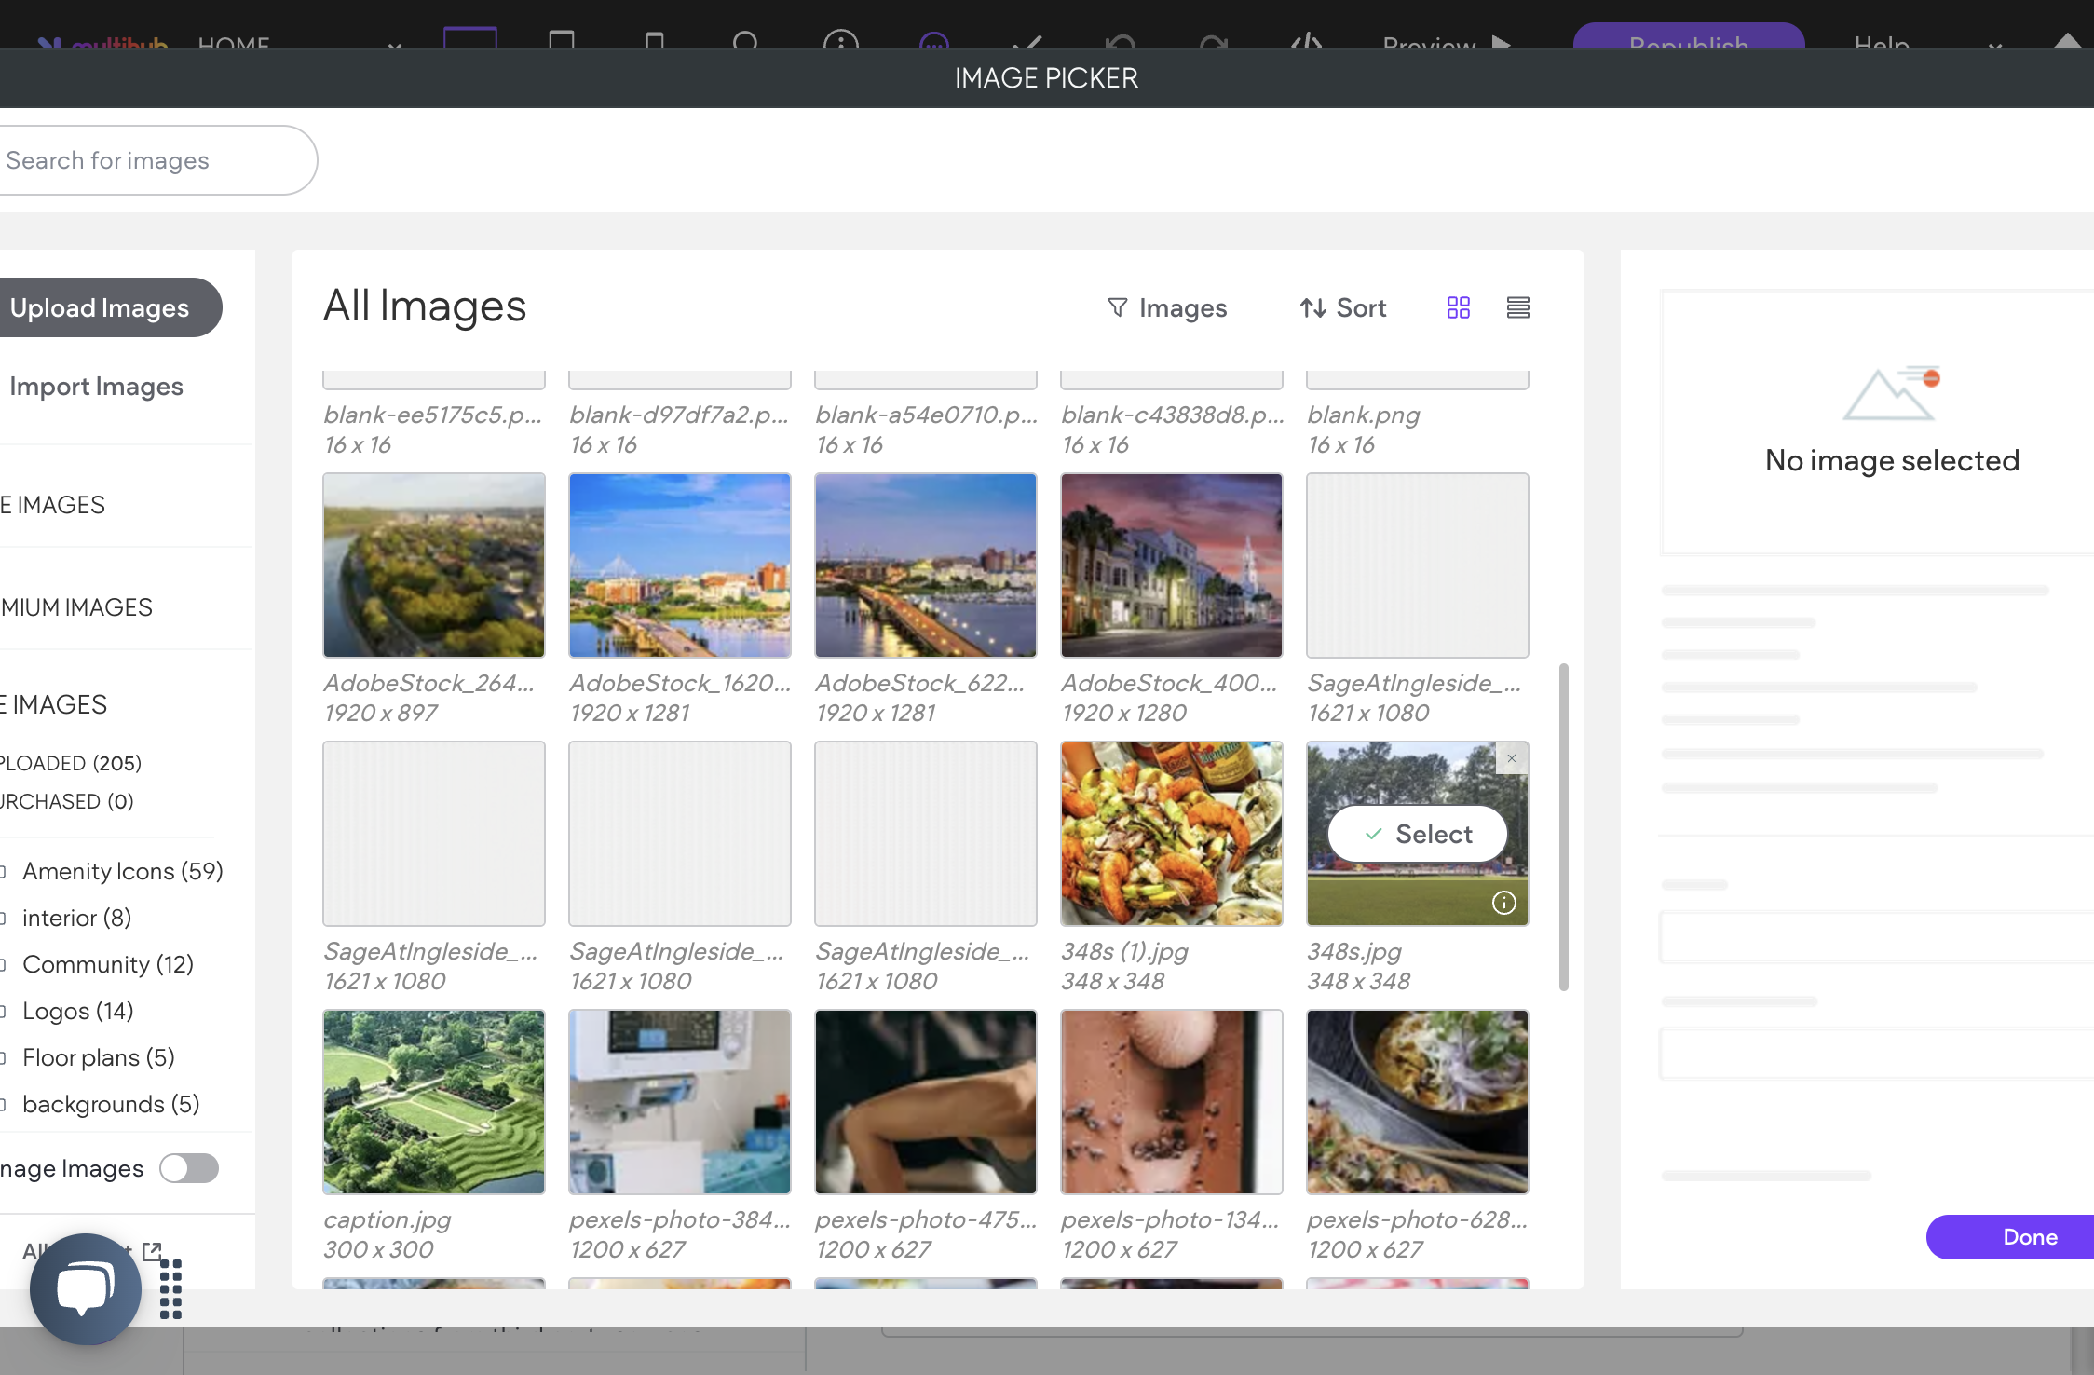The height and width of the screenshot is (1375, 2094).
Task: Open the interior (8) folder
Action: click(76, 918)
